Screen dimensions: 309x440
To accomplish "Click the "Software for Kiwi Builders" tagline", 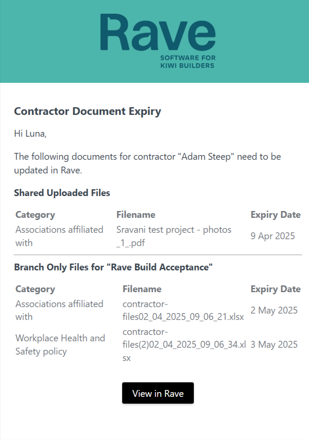I will [187, 62].
